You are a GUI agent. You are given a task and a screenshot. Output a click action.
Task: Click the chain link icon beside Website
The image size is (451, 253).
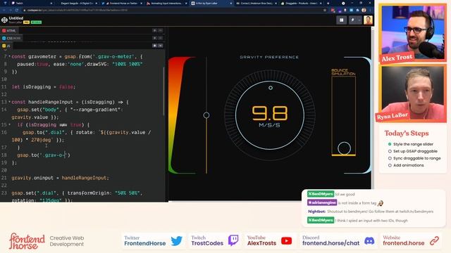[x=434, y=240]
